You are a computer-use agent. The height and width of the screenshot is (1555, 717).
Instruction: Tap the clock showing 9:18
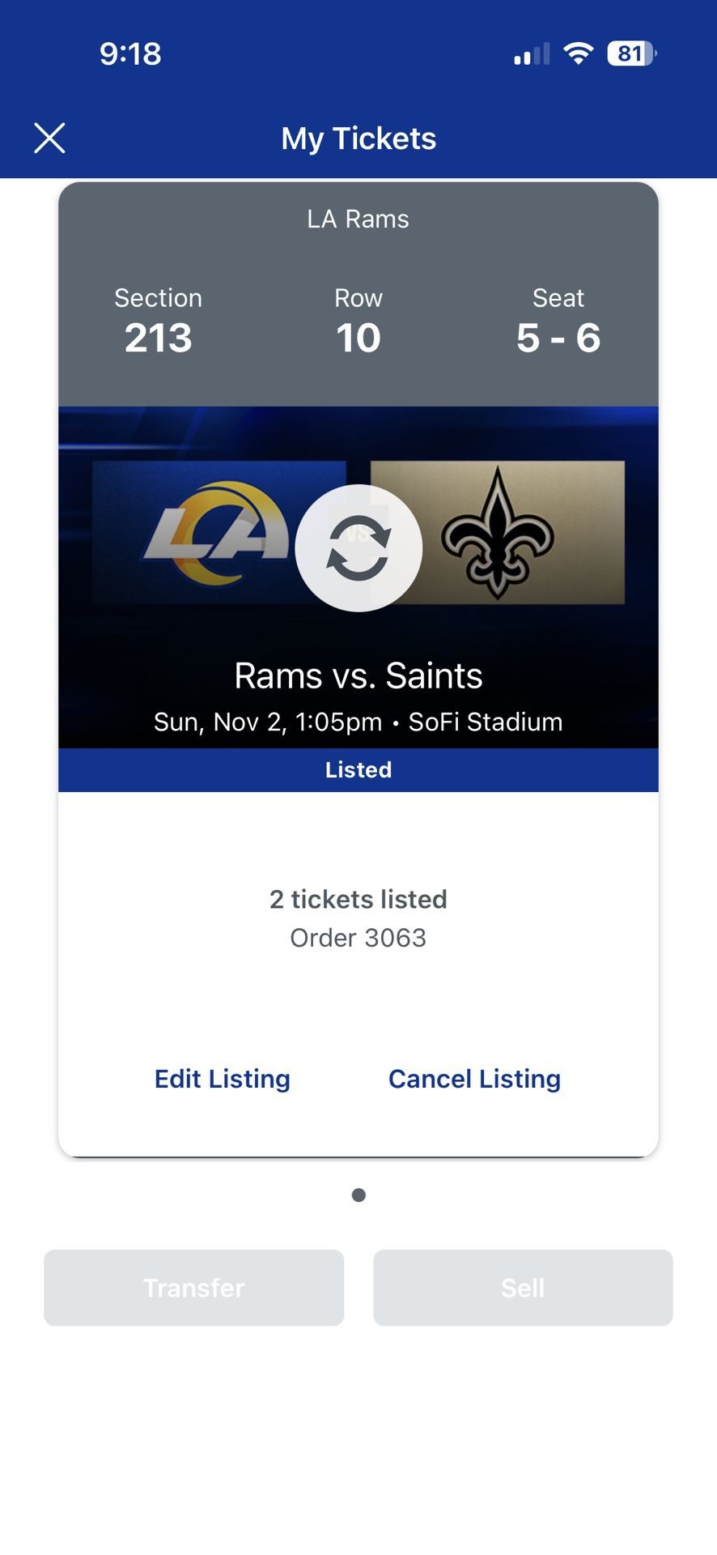click(129, 53)
